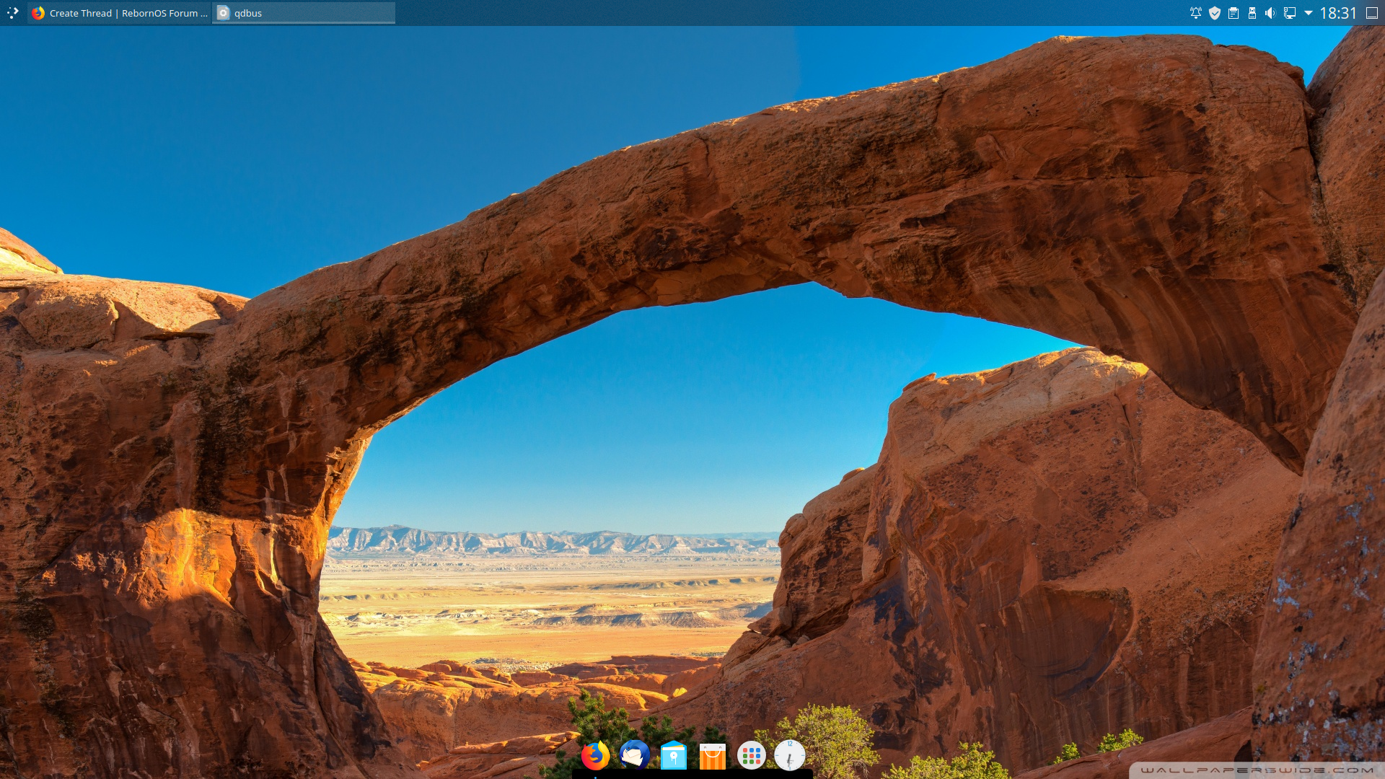Open Activities via the top-left spinner icon
The height and width of the screenshot is (779, 1385).
coord(12,12)
